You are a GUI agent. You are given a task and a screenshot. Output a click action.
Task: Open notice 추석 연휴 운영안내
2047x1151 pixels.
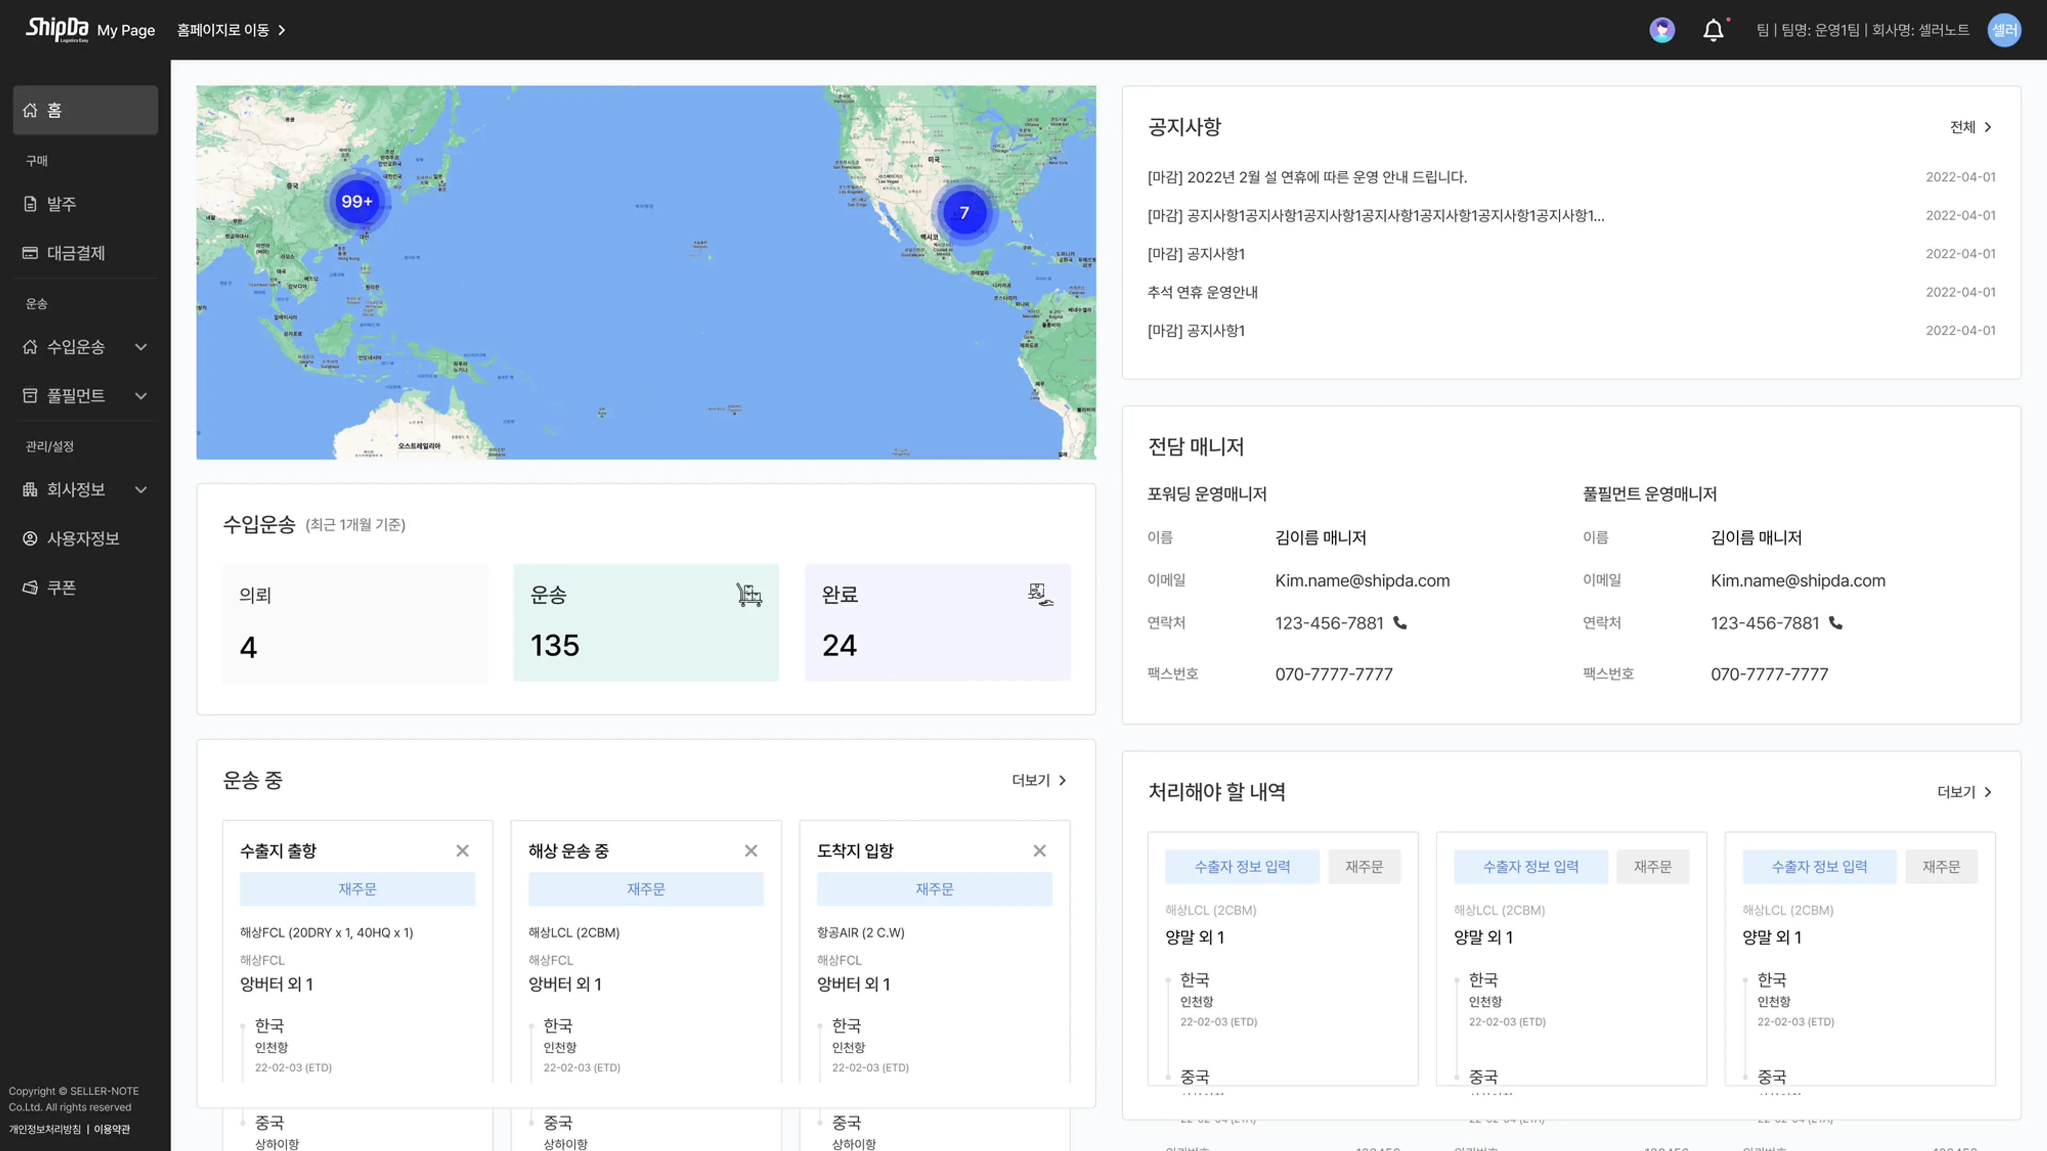[x=1202, y=293]
